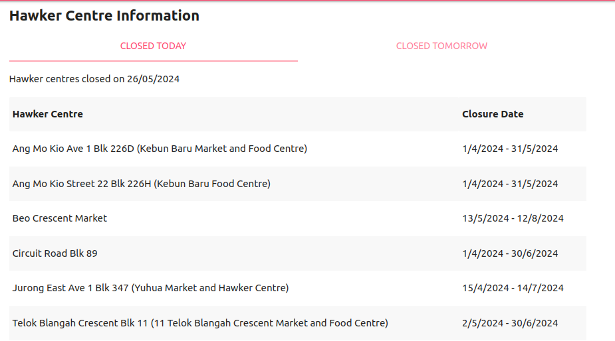This screenshot has height=341, width=615.
Task: Click the 15/4/2024 - 14/7/2024 closure date
Action: pyautogui.click(x=513, y=288)
